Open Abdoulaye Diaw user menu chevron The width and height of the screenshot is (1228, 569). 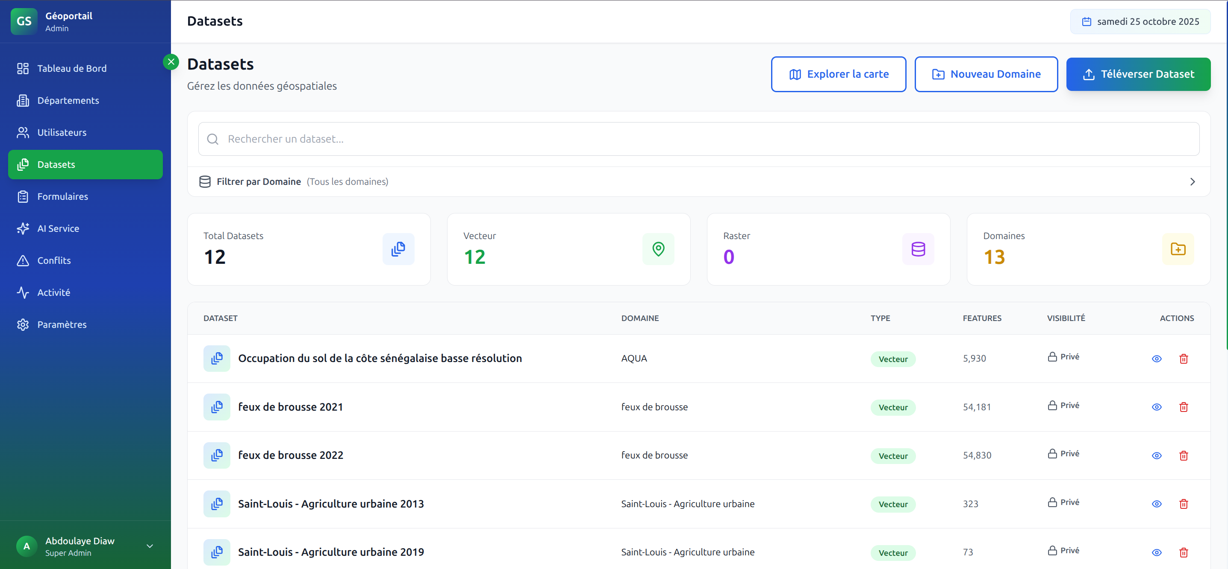pos(150,546)
